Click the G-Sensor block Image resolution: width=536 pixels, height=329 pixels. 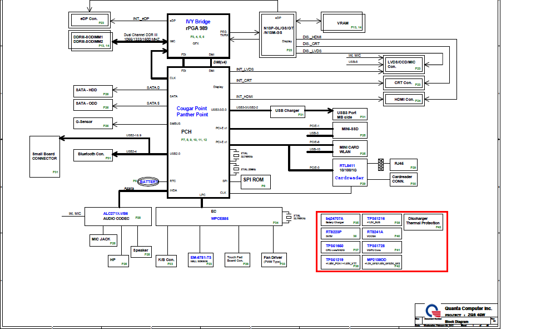92,122
